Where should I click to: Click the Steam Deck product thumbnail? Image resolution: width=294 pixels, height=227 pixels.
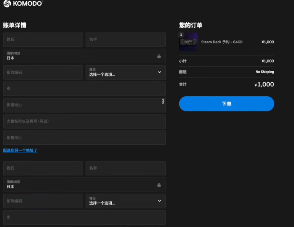(x=188, y=42)
